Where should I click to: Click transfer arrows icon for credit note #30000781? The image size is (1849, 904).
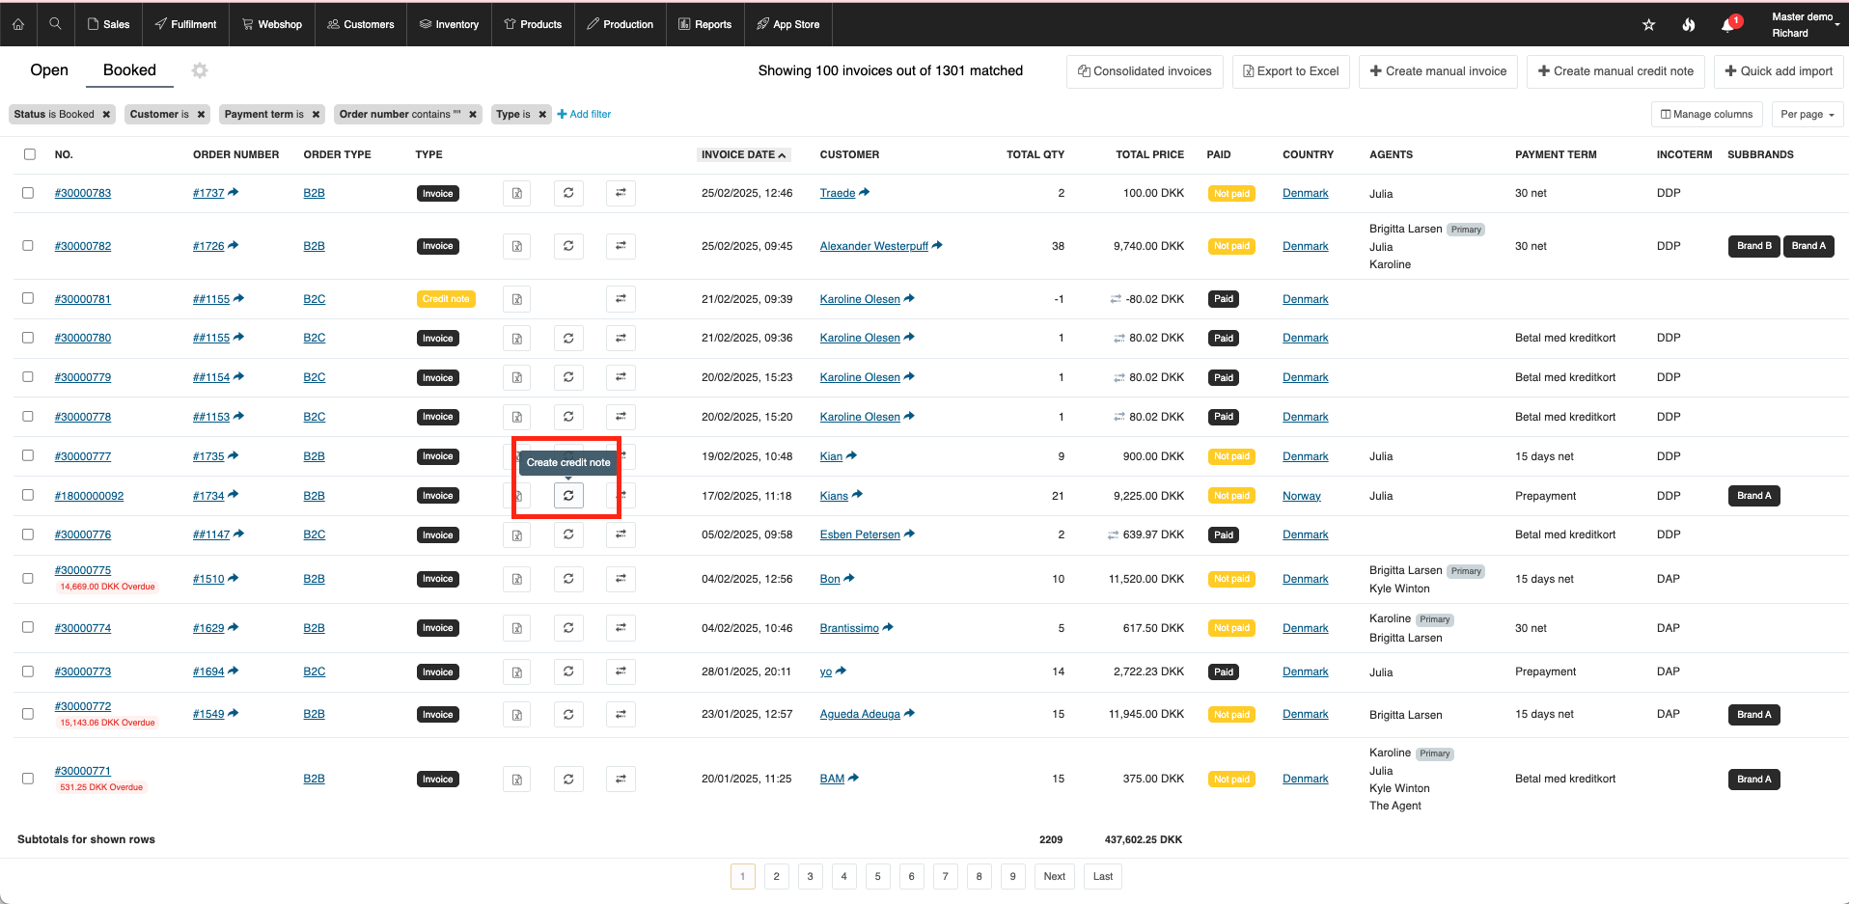pos(621,299)
